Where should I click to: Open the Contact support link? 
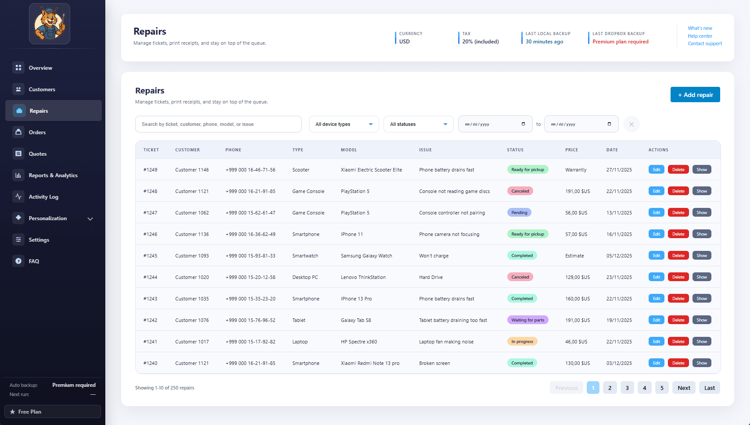(705, 43)
